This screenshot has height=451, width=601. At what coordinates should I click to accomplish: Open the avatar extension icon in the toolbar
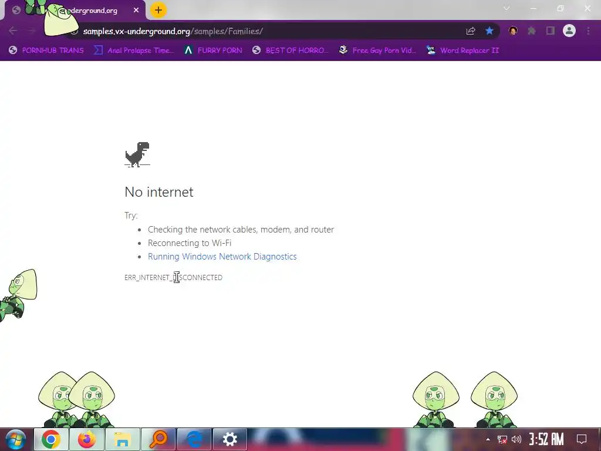pos(513,31)
